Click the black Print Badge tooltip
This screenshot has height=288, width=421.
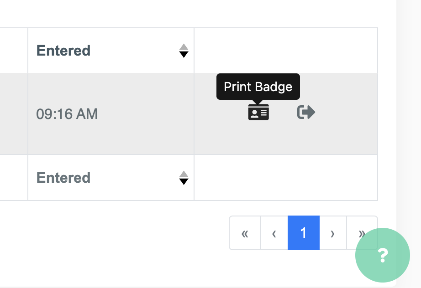tap(258, 87)
